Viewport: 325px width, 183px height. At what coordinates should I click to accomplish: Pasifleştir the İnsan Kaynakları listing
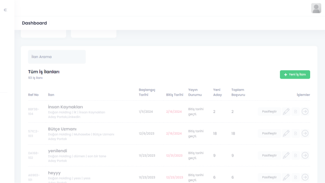(269, 111)
